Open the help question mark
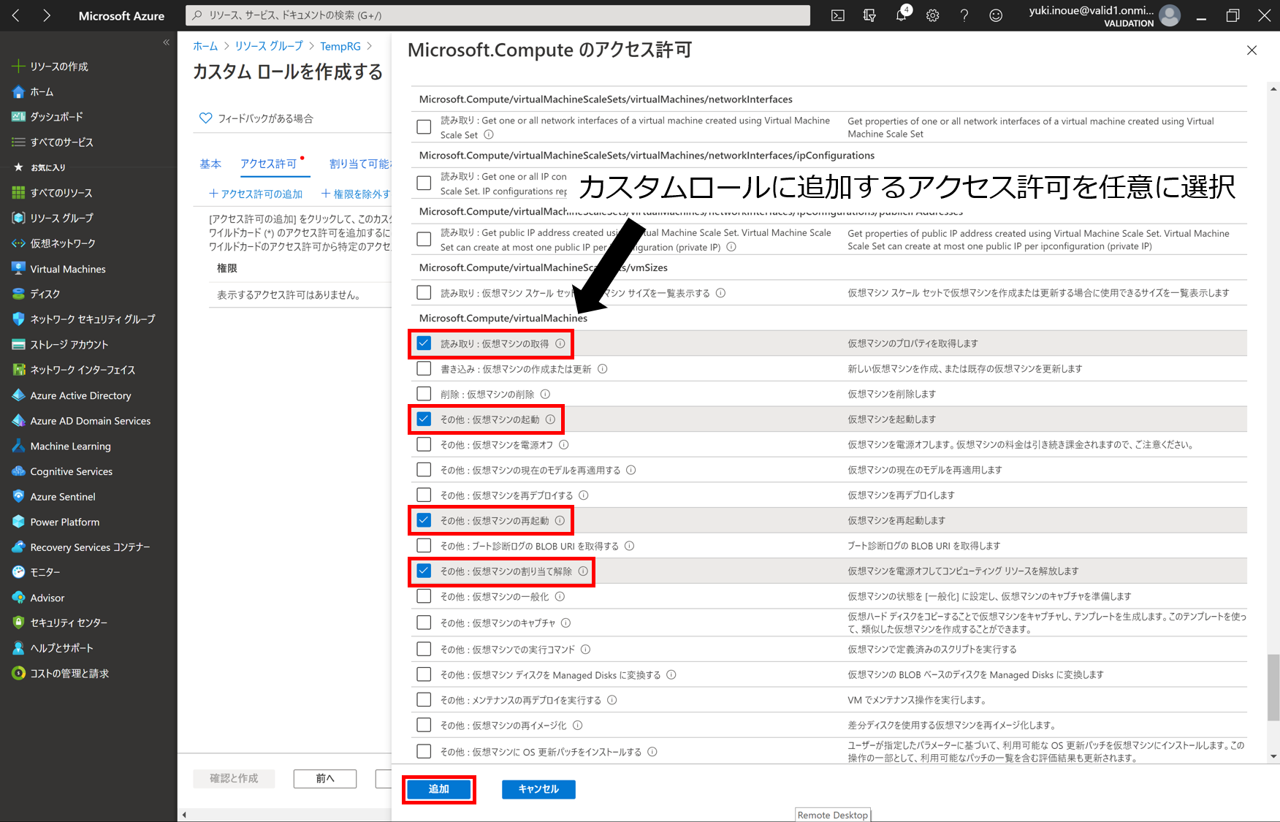Viewport: 1280px width, 822px height. pyautogui.click(x=964, y=15)
